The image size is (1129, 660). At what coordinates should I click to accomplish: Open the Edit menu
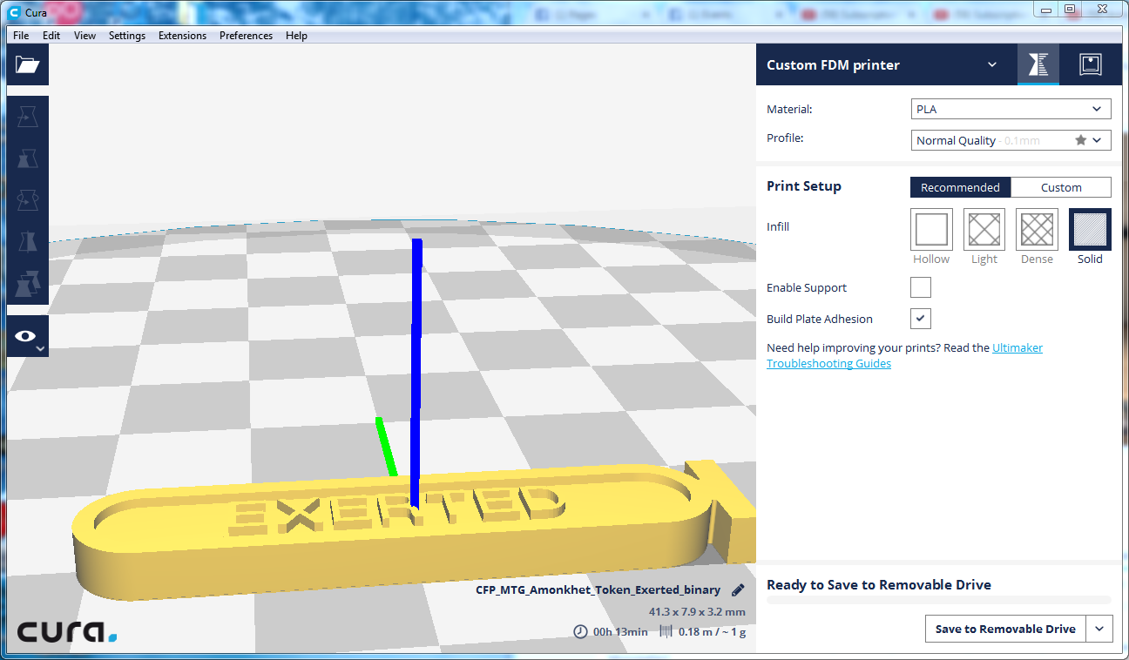(x=51, y=36)
